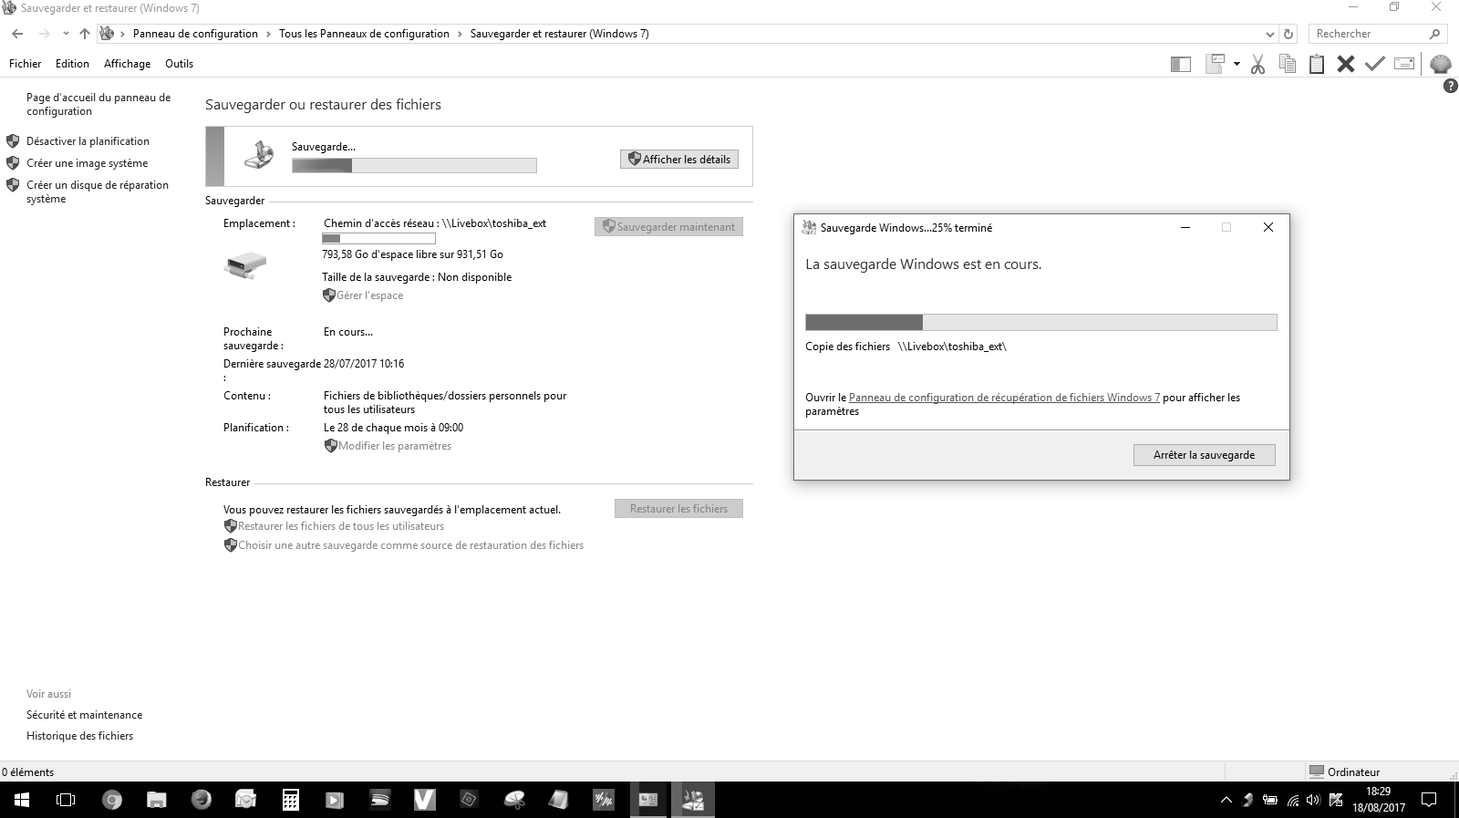
Task: Open Task View on the taskbar
Action: [x=66, y=800]
